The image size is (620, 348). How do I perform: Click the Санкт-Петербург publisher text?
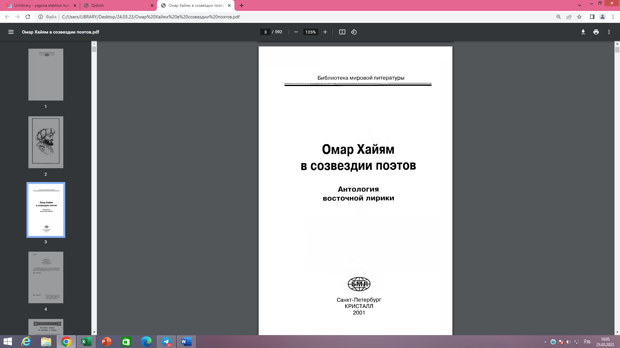pyautogui.click(x=359, y=300)
